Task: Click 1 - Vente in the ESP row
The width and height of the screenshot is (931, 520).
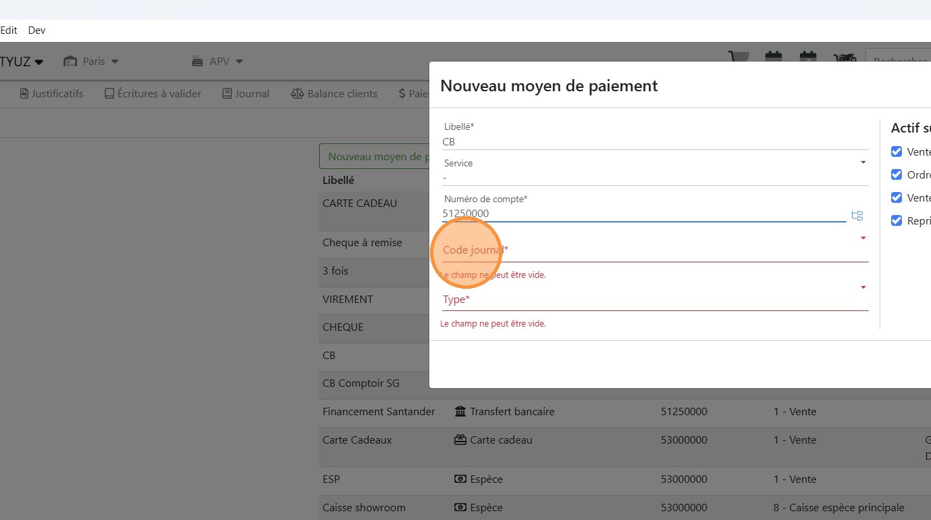Action: point(795,479)
